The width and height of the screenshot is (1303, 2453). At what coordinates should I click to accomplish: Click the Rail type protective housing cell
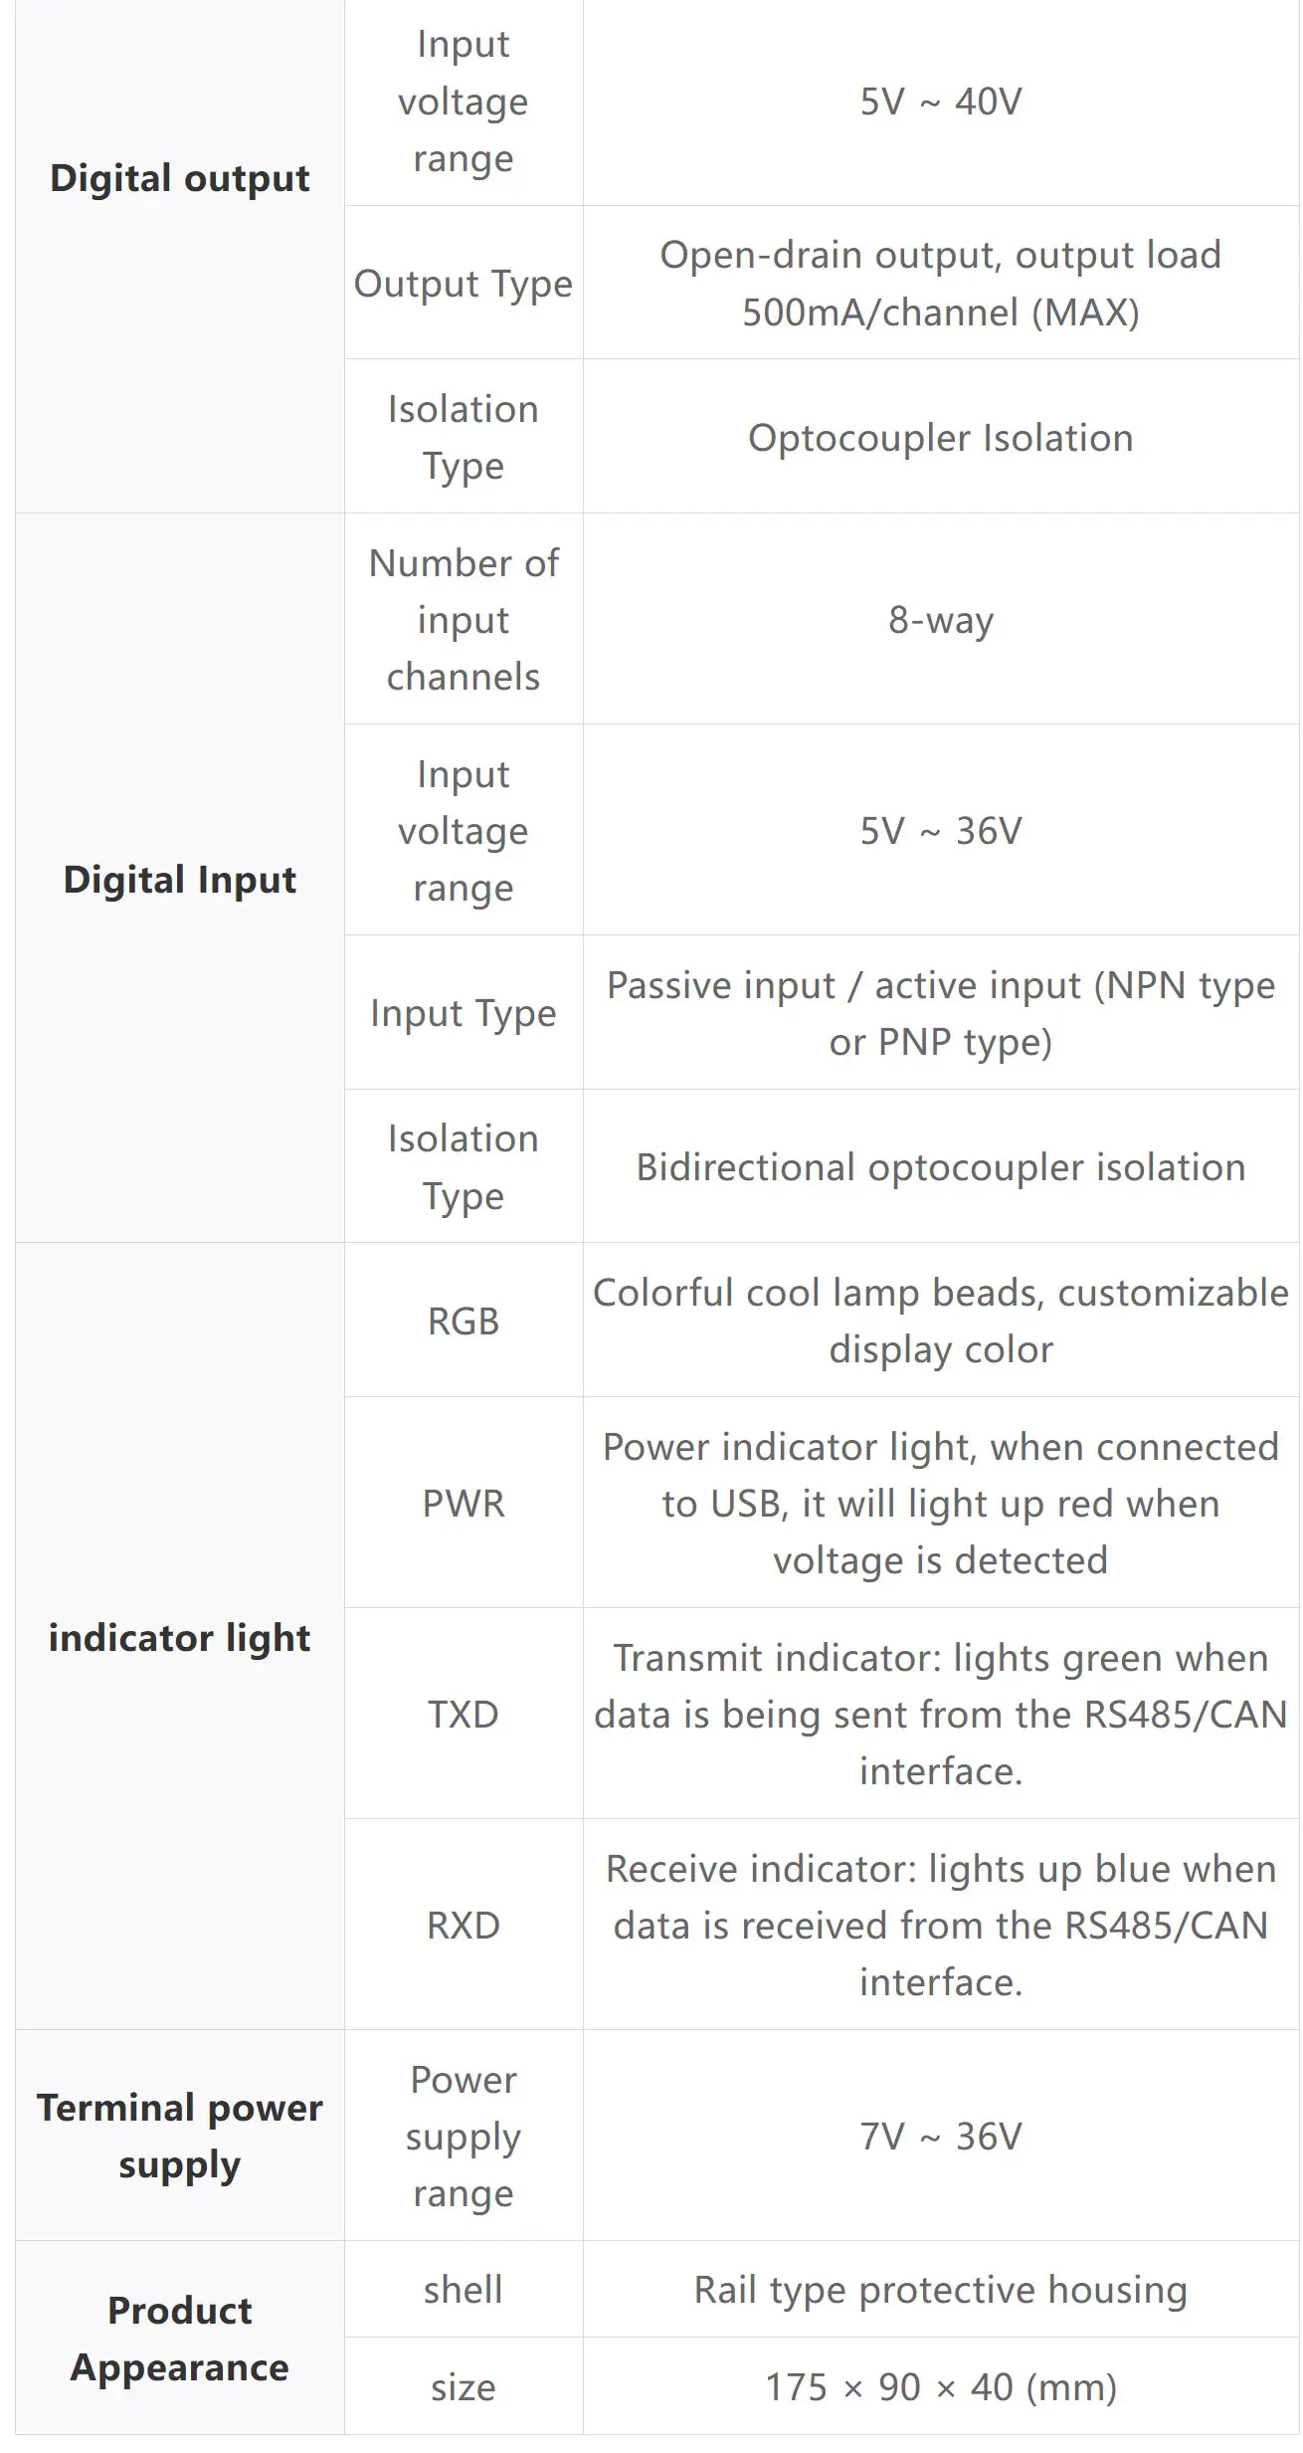941,2290
